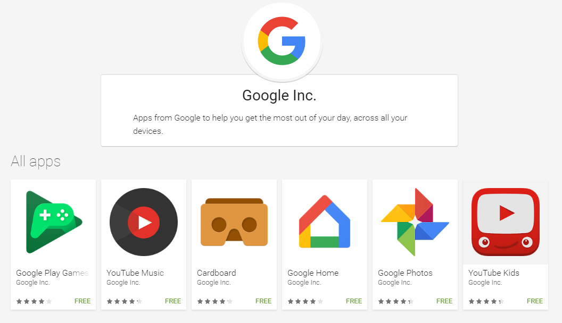Viewport: 562px width, 323px height.
Task: Open the YouTube Kids app icon
Action: coord(506,222)
